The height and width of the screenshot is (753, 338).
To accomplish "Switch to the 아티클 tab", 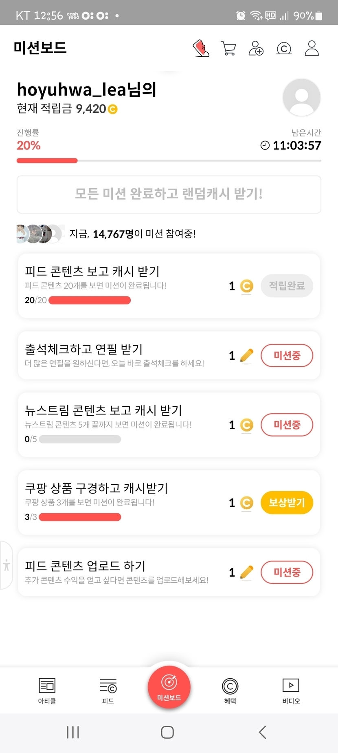I will tap(47, 691).
